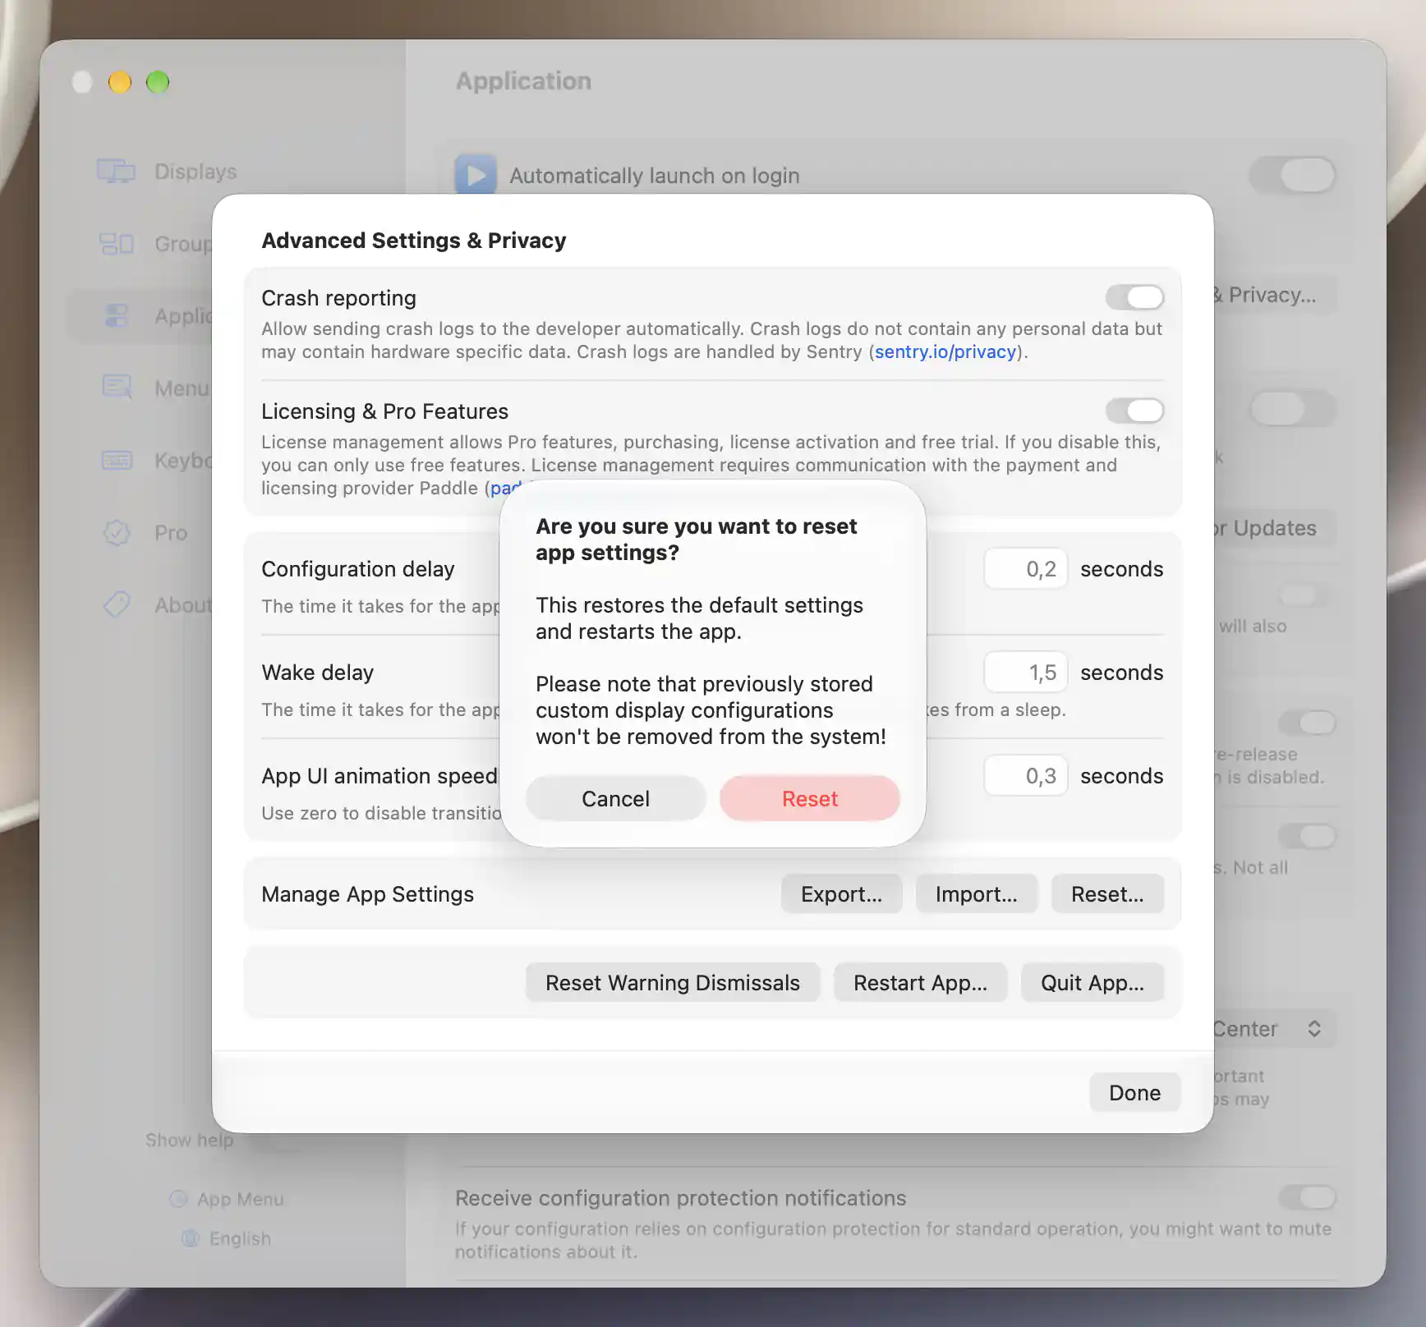Click the yellow minimize window button
This screenshot has width=1426, height=1327.
[x=120, y=82]
